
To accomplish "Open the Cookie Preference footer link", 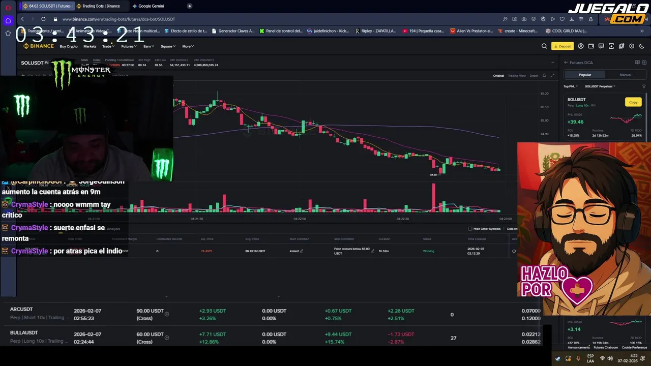I will coord(634,347).
